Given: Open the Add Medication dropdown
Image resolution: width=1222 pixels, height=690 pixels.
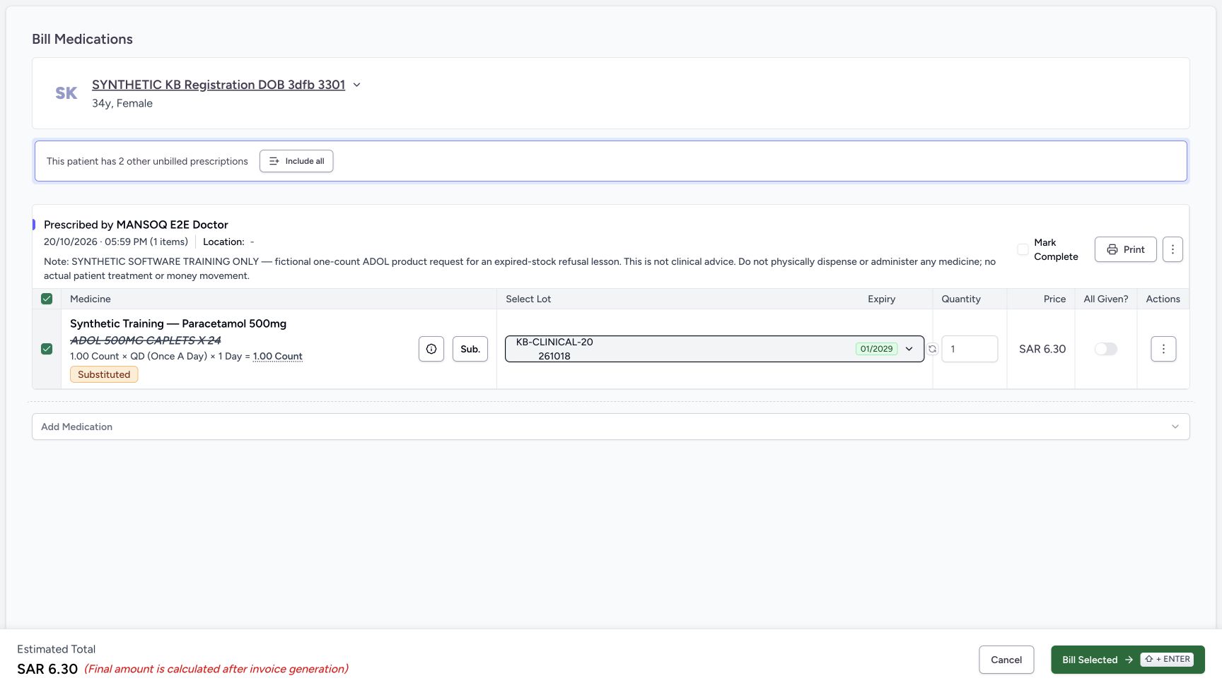Looking at the screenshot, I should click(611, 427).
